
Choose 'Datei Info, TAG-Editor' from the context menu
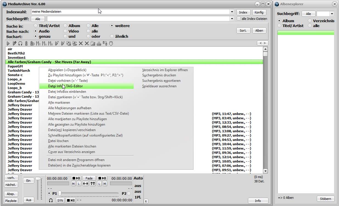(x=86, y=86)
